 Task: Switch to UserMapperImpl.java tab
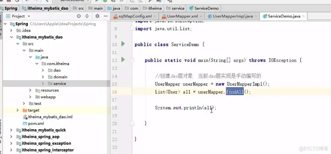pyautogui.click(x=233, y=16)
